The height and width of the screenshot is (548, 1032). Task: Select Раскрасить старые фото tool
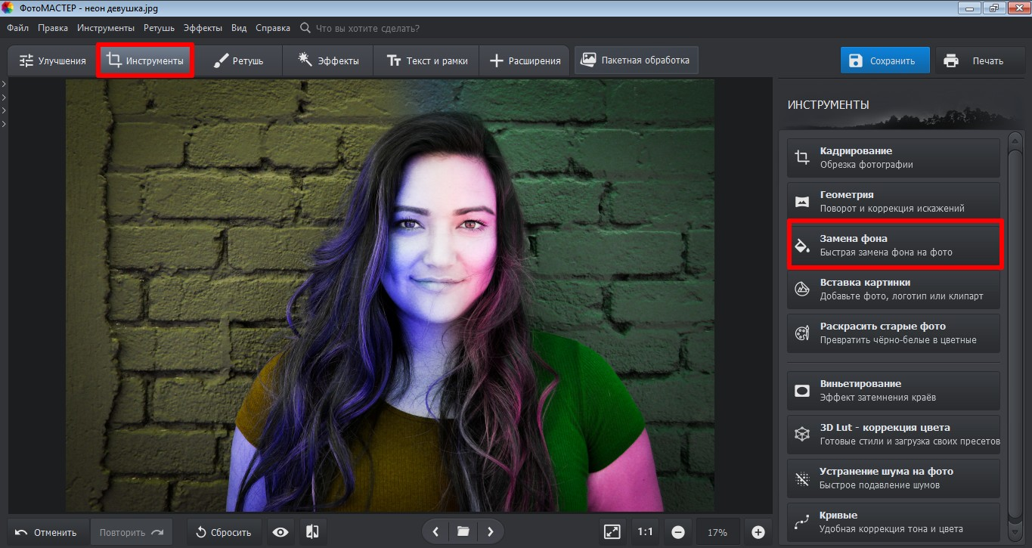[x=893, y=333]
